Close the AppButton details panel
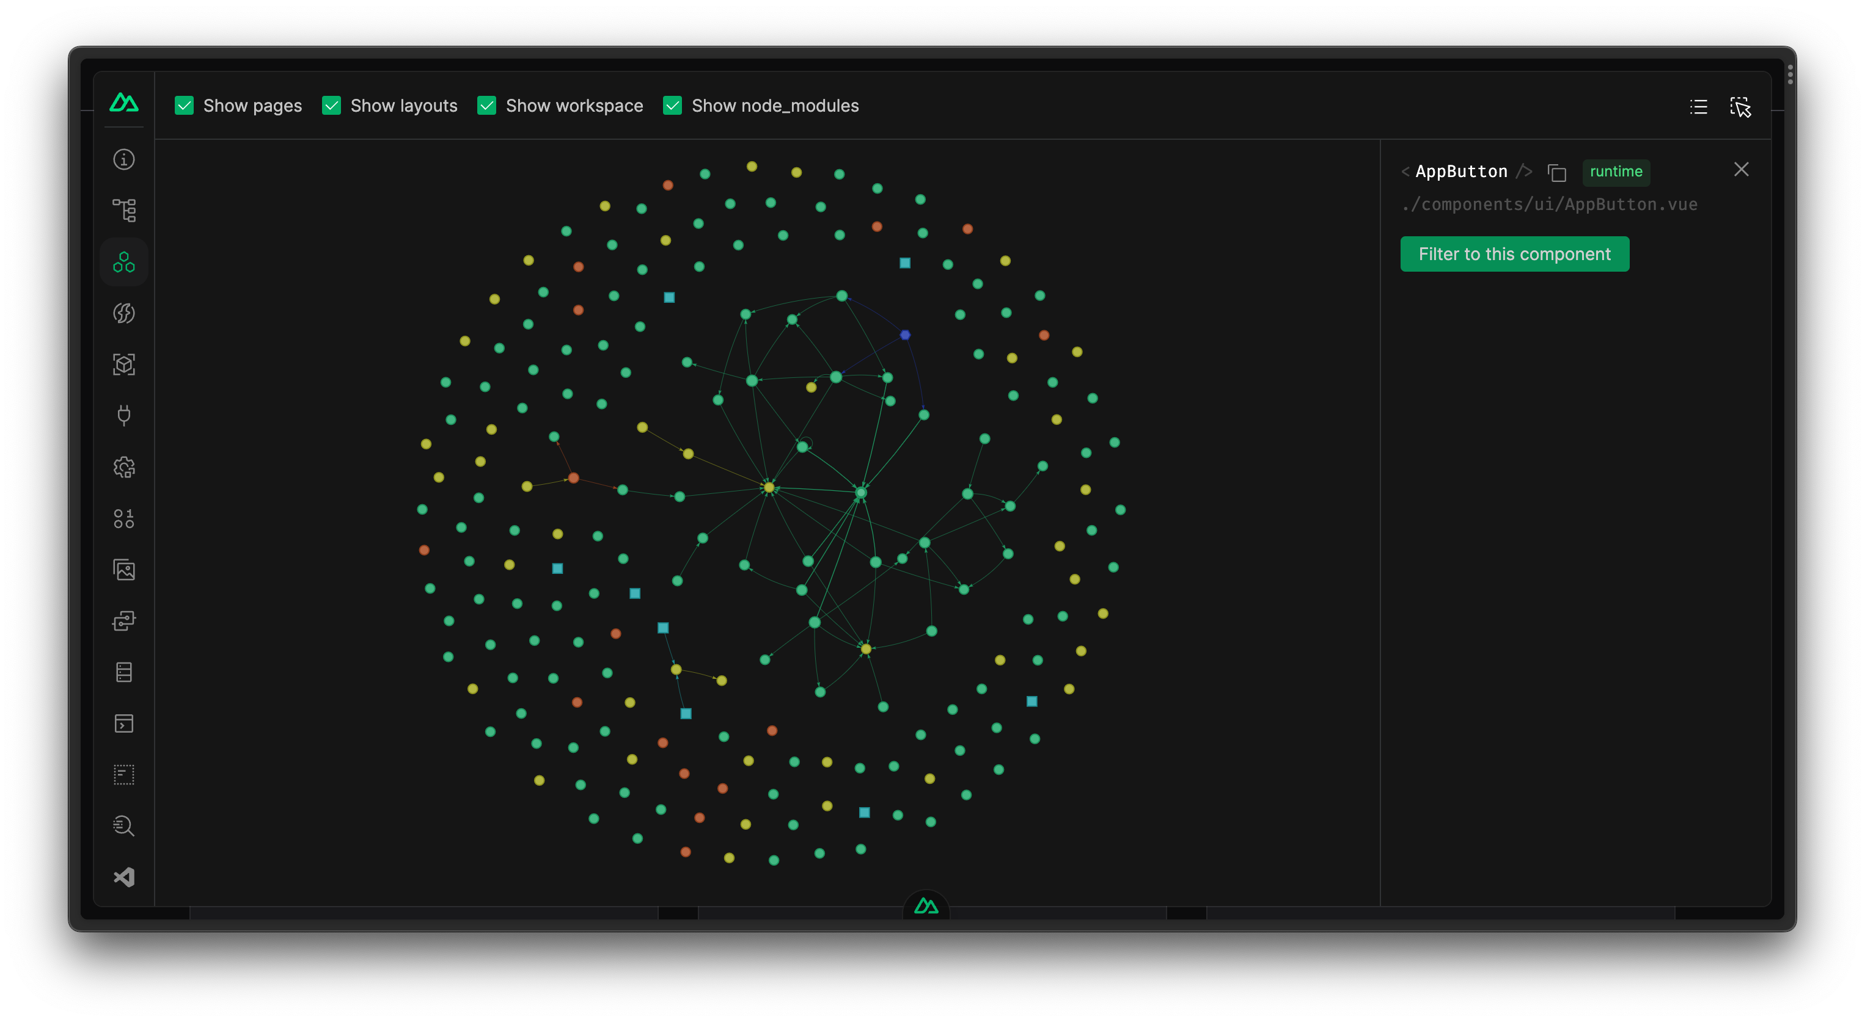 tap(1741, 169)
